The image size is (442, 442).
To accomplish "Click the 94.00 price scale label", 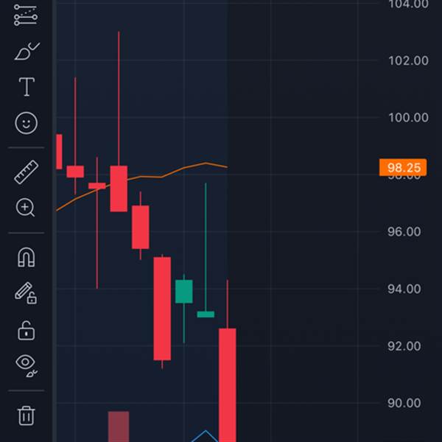I will coord(404,289).
